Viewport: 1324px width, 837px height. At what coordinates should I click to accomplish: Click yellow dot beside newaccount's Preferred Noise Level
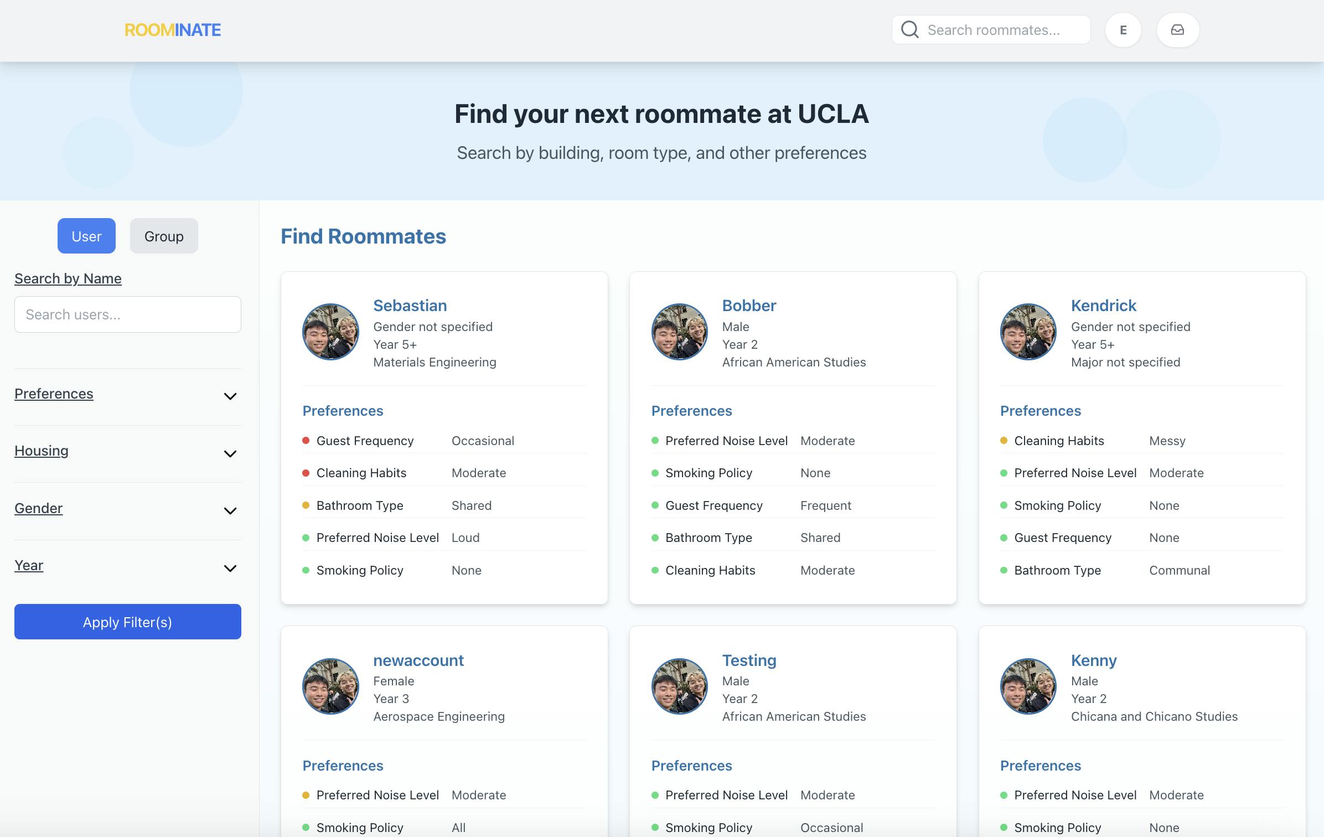point(306,795)
